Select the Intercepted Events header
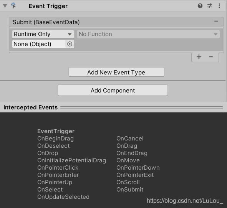Viewport: 227px width, 208px height. (30, 107)
